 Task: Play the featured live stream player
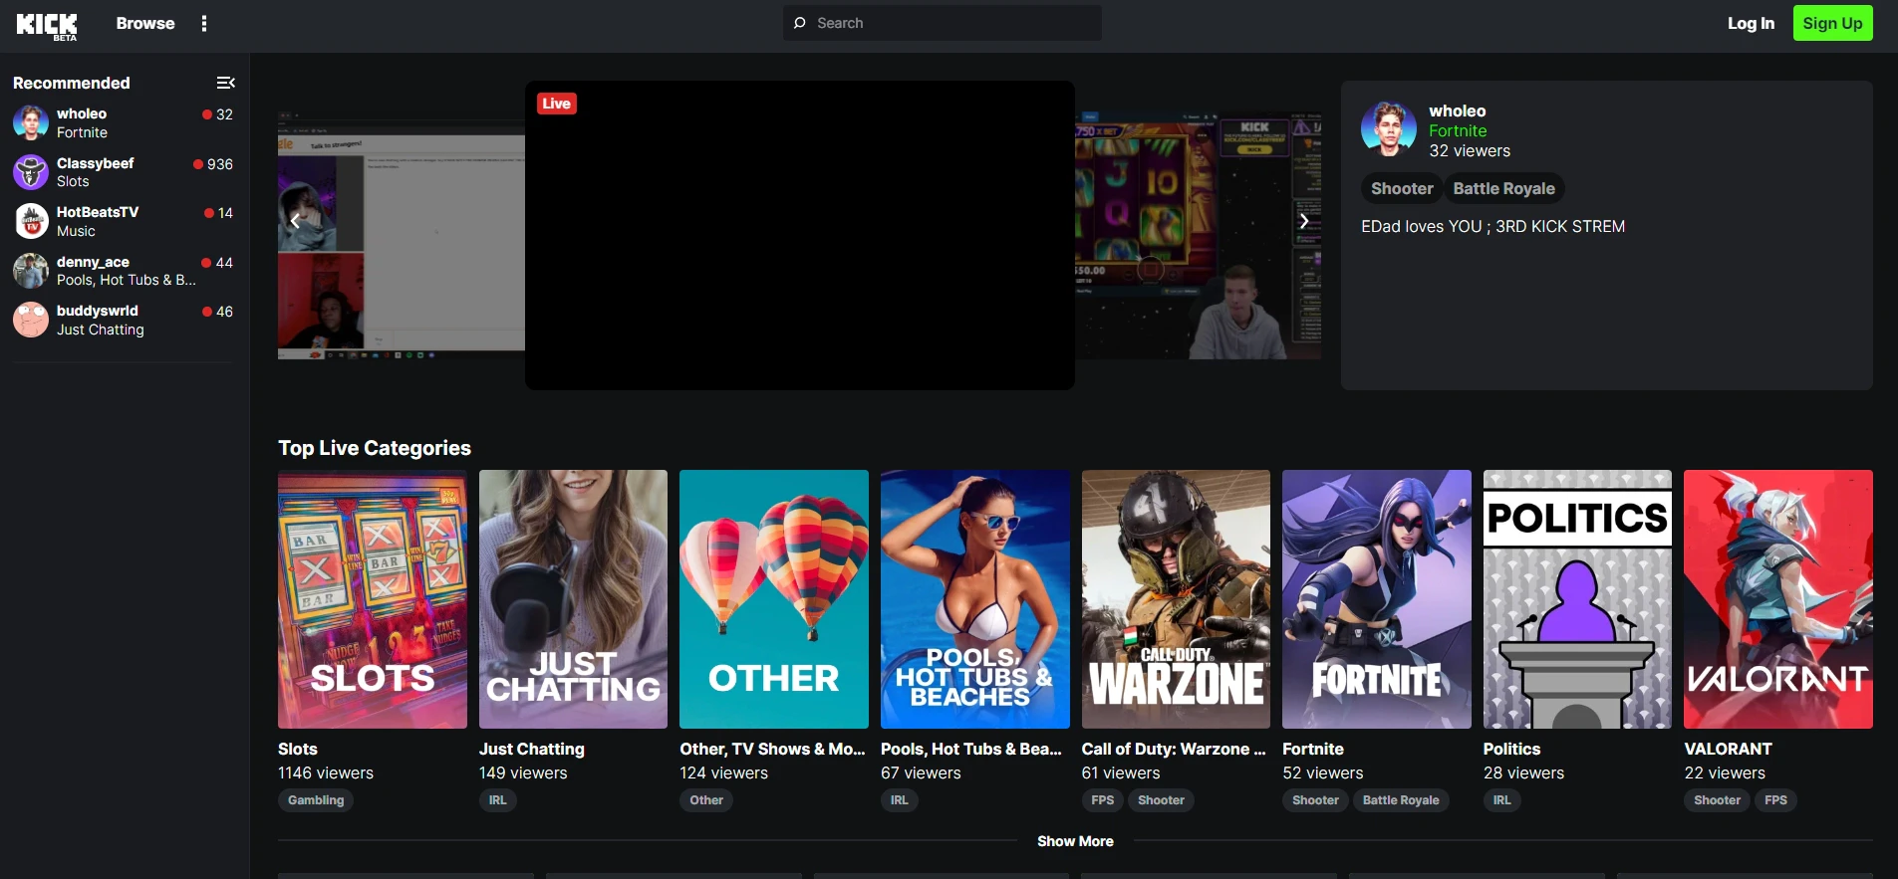point(800,235)
